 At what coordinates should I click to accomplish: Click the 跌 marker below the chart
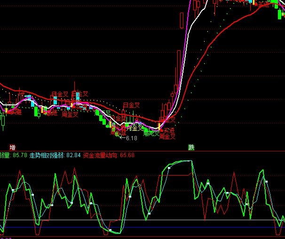click(191, 147)
